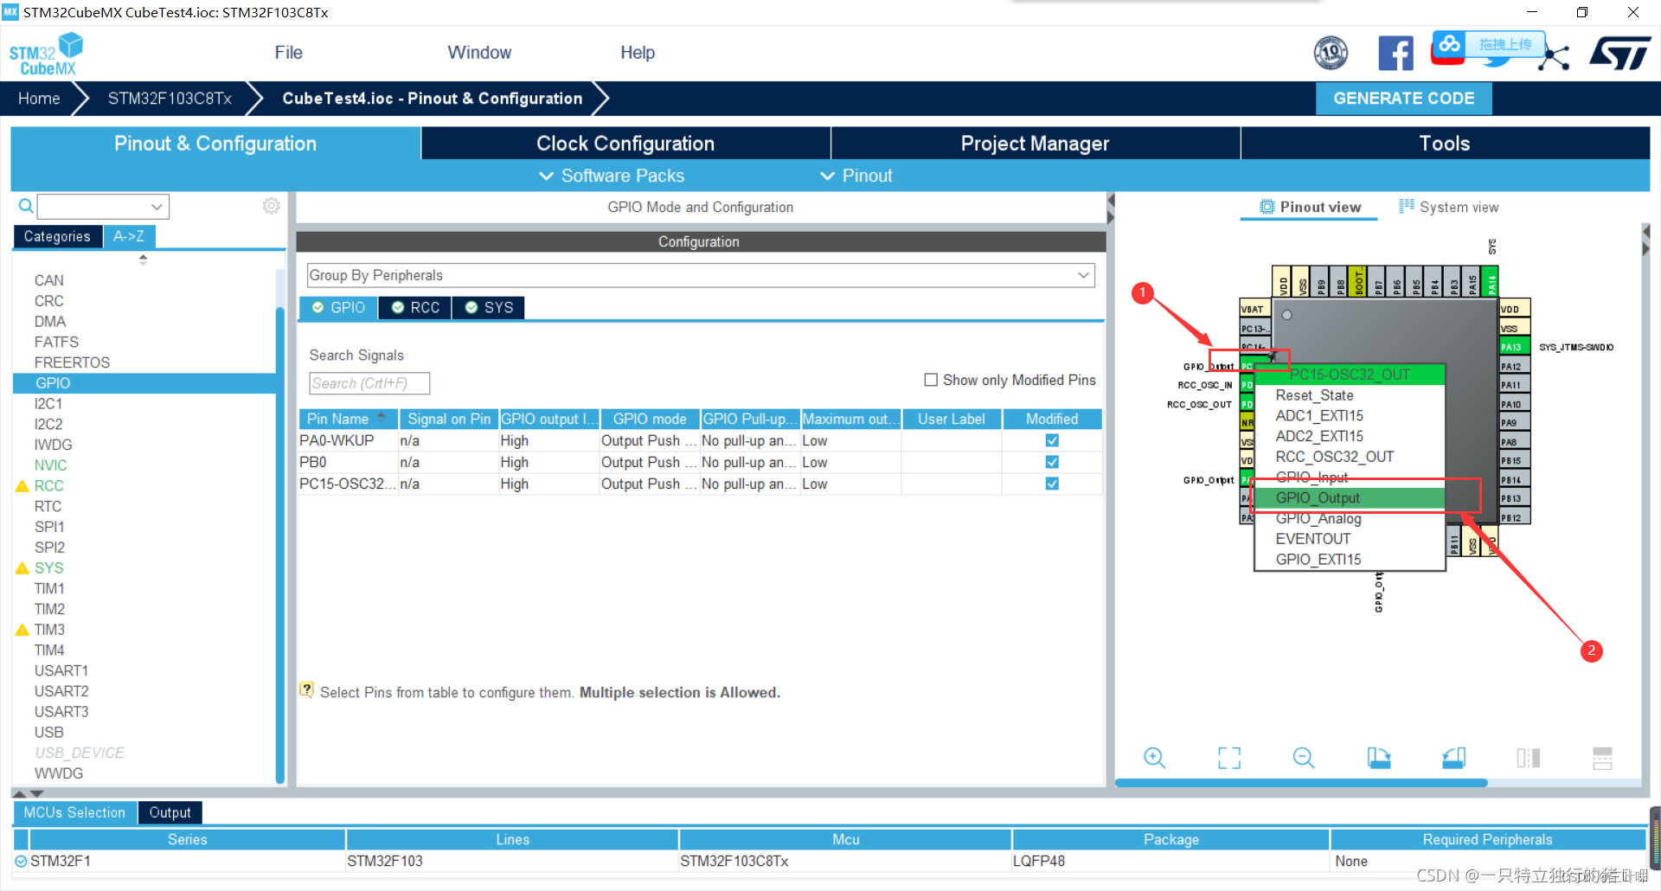Select USART1 in the peripheral list
The width and height of the screenshot is (1661, 891).
pyautogui.click(x=61, y=670)
